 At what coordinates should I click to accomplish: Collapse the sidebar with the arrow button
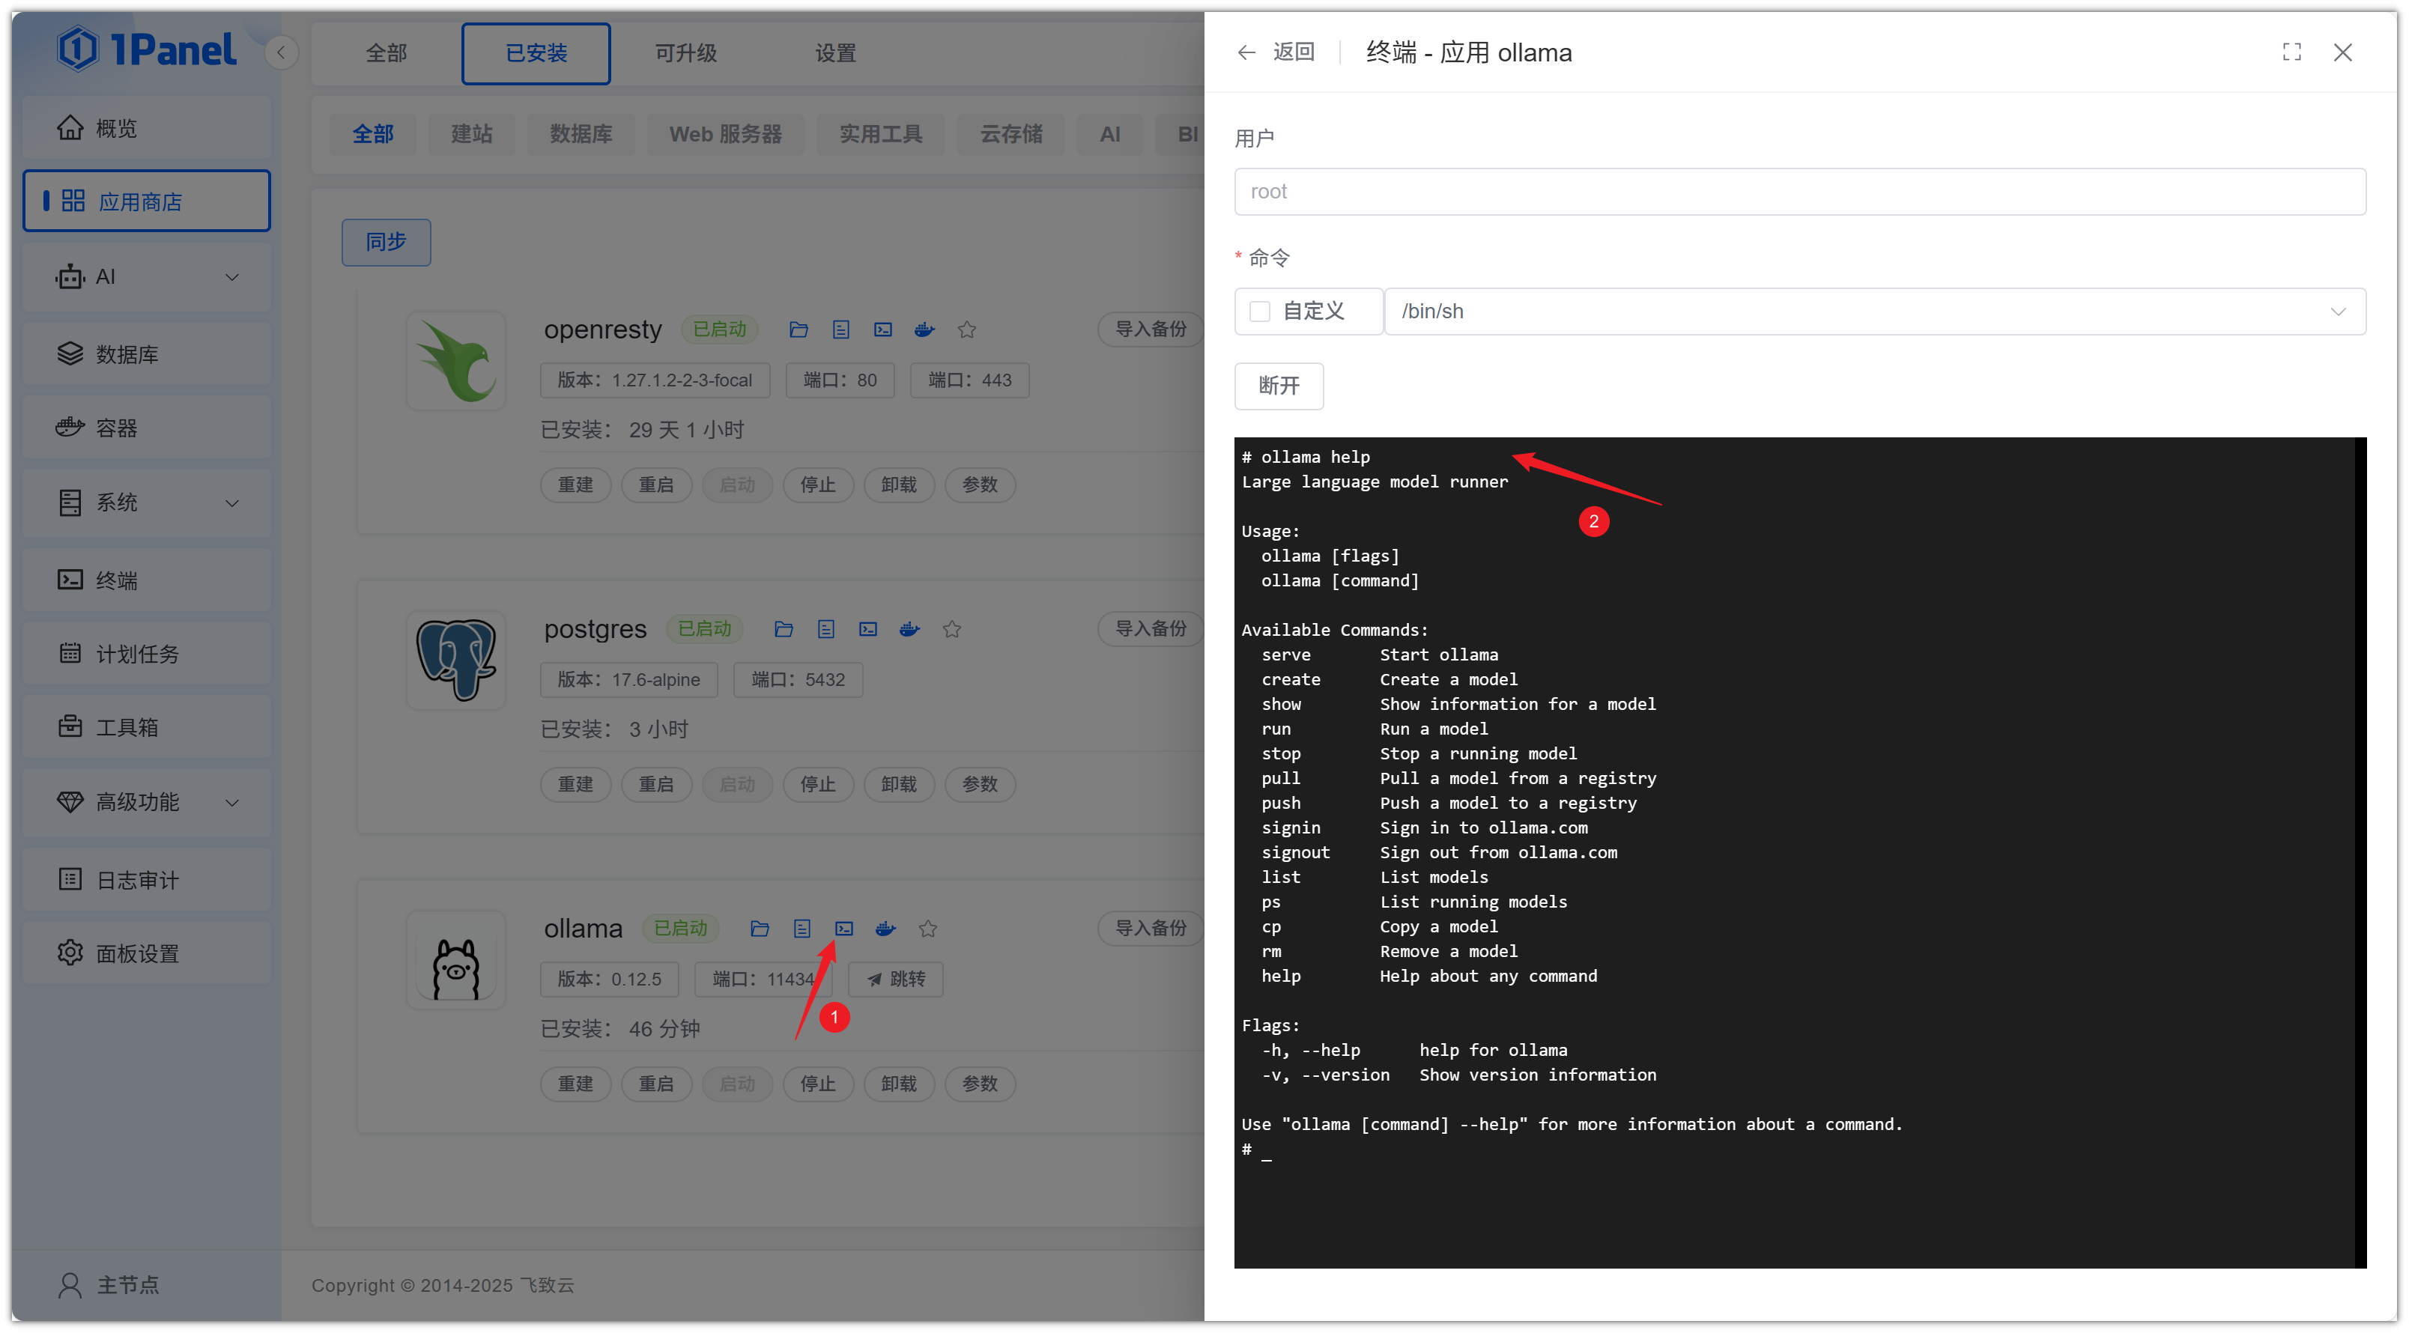point(281,52)
